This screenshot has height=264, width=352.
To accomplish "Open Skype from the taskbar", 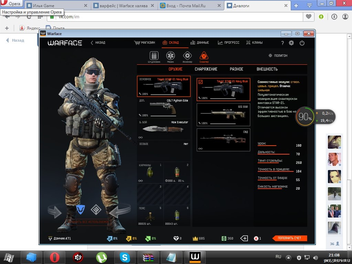I will pyautogui.click(x=125, y=257).
